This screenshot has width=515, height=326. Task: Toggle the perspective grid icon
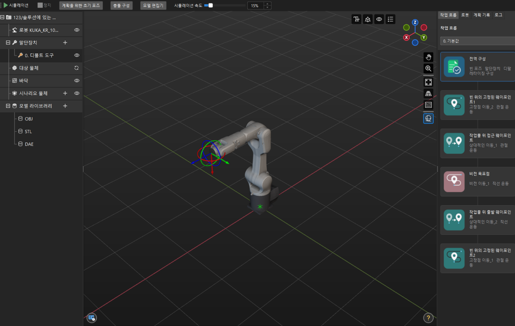click(x=428, y=93)
